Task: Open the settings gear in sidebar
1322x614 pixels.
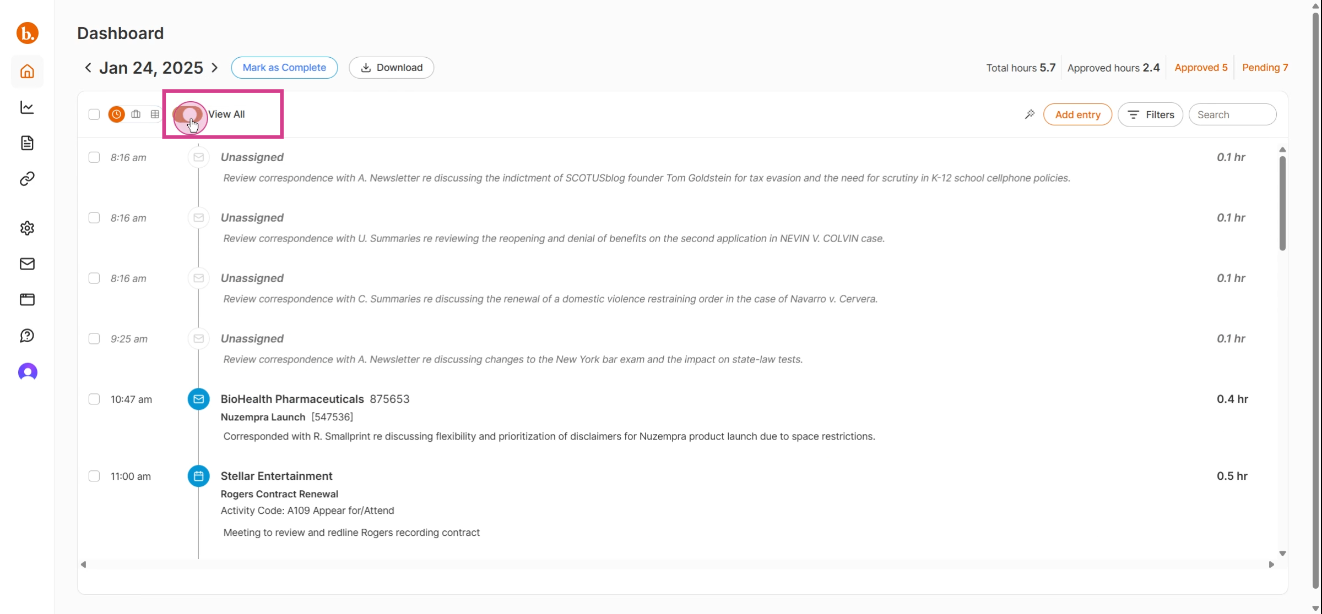Action: [x=27, y=228]
